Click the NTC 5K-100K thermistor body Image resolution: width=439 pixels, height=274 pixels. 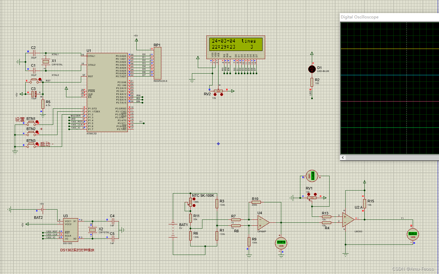click(x=190, y=202)
